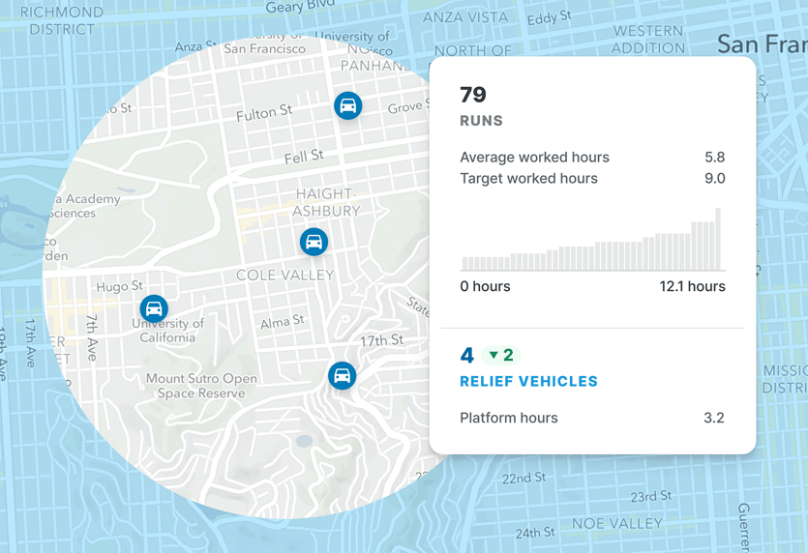Screen dimensions: 808x553
Task: Click the car icon by Hugo St
Action: pos(154,309)
